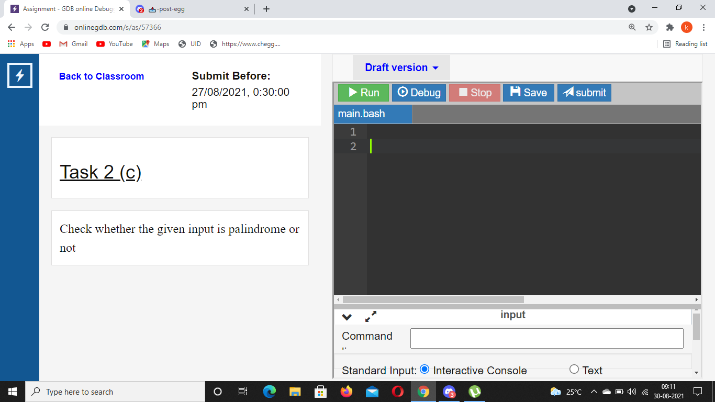Viewport: 715px width, 402px height.
Task: Bookmark the current page with star icon
Action: coord(649,27)
